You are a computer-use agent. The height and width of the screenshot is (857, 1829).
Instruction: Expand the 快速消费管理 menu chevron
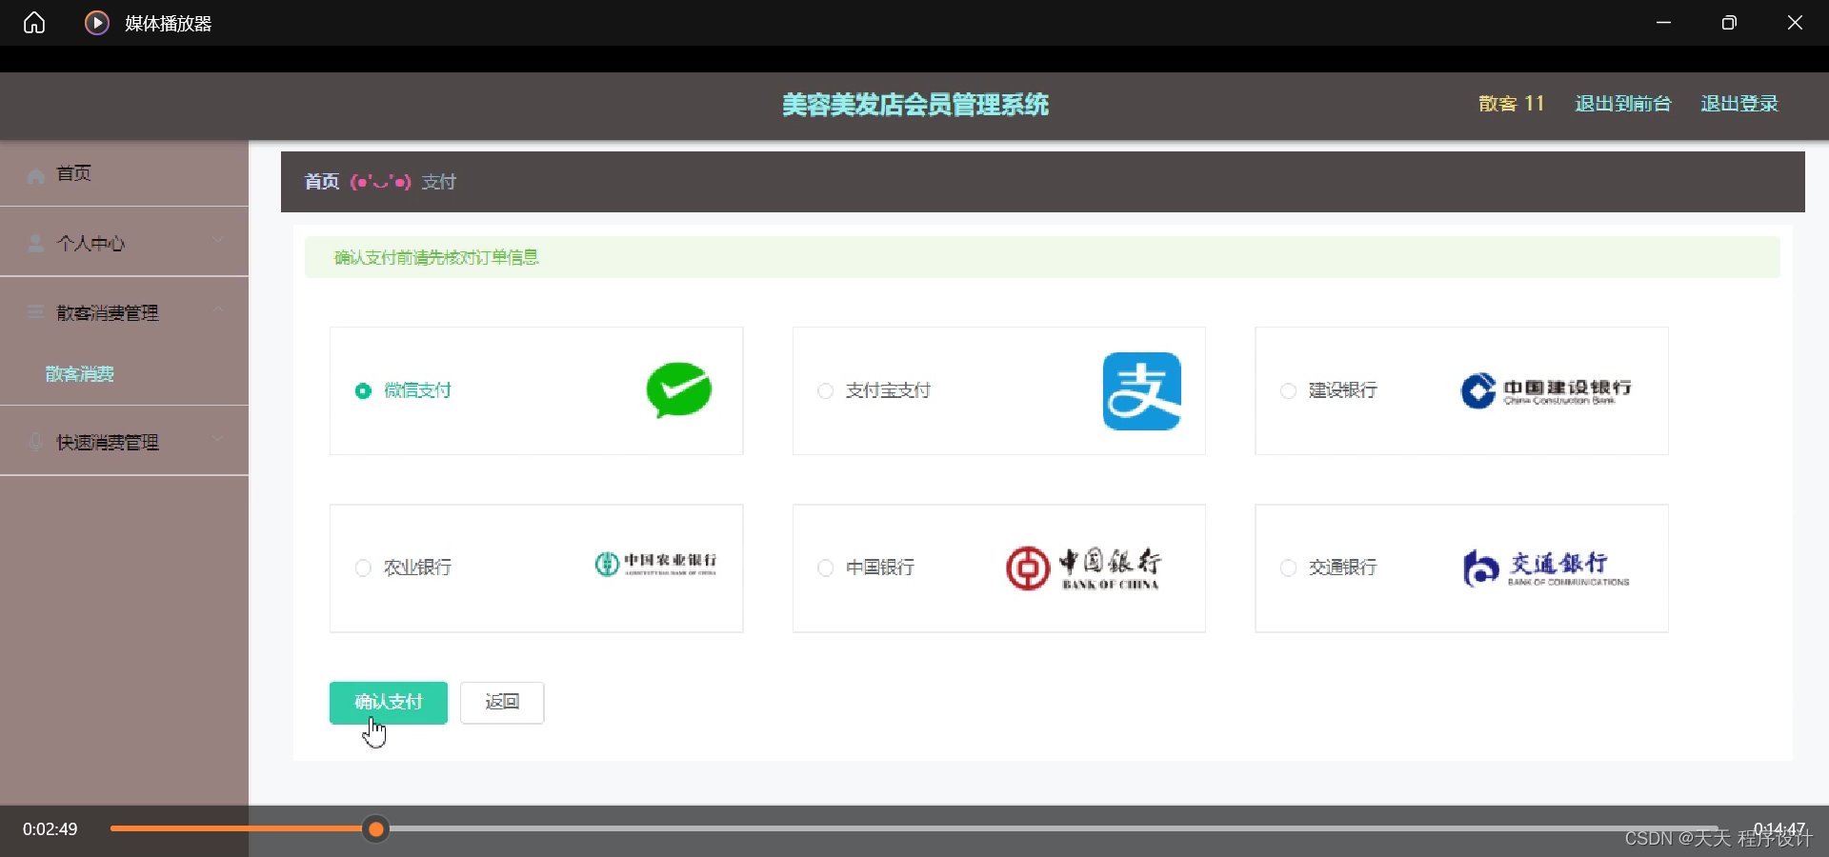[x=218, y=438]
